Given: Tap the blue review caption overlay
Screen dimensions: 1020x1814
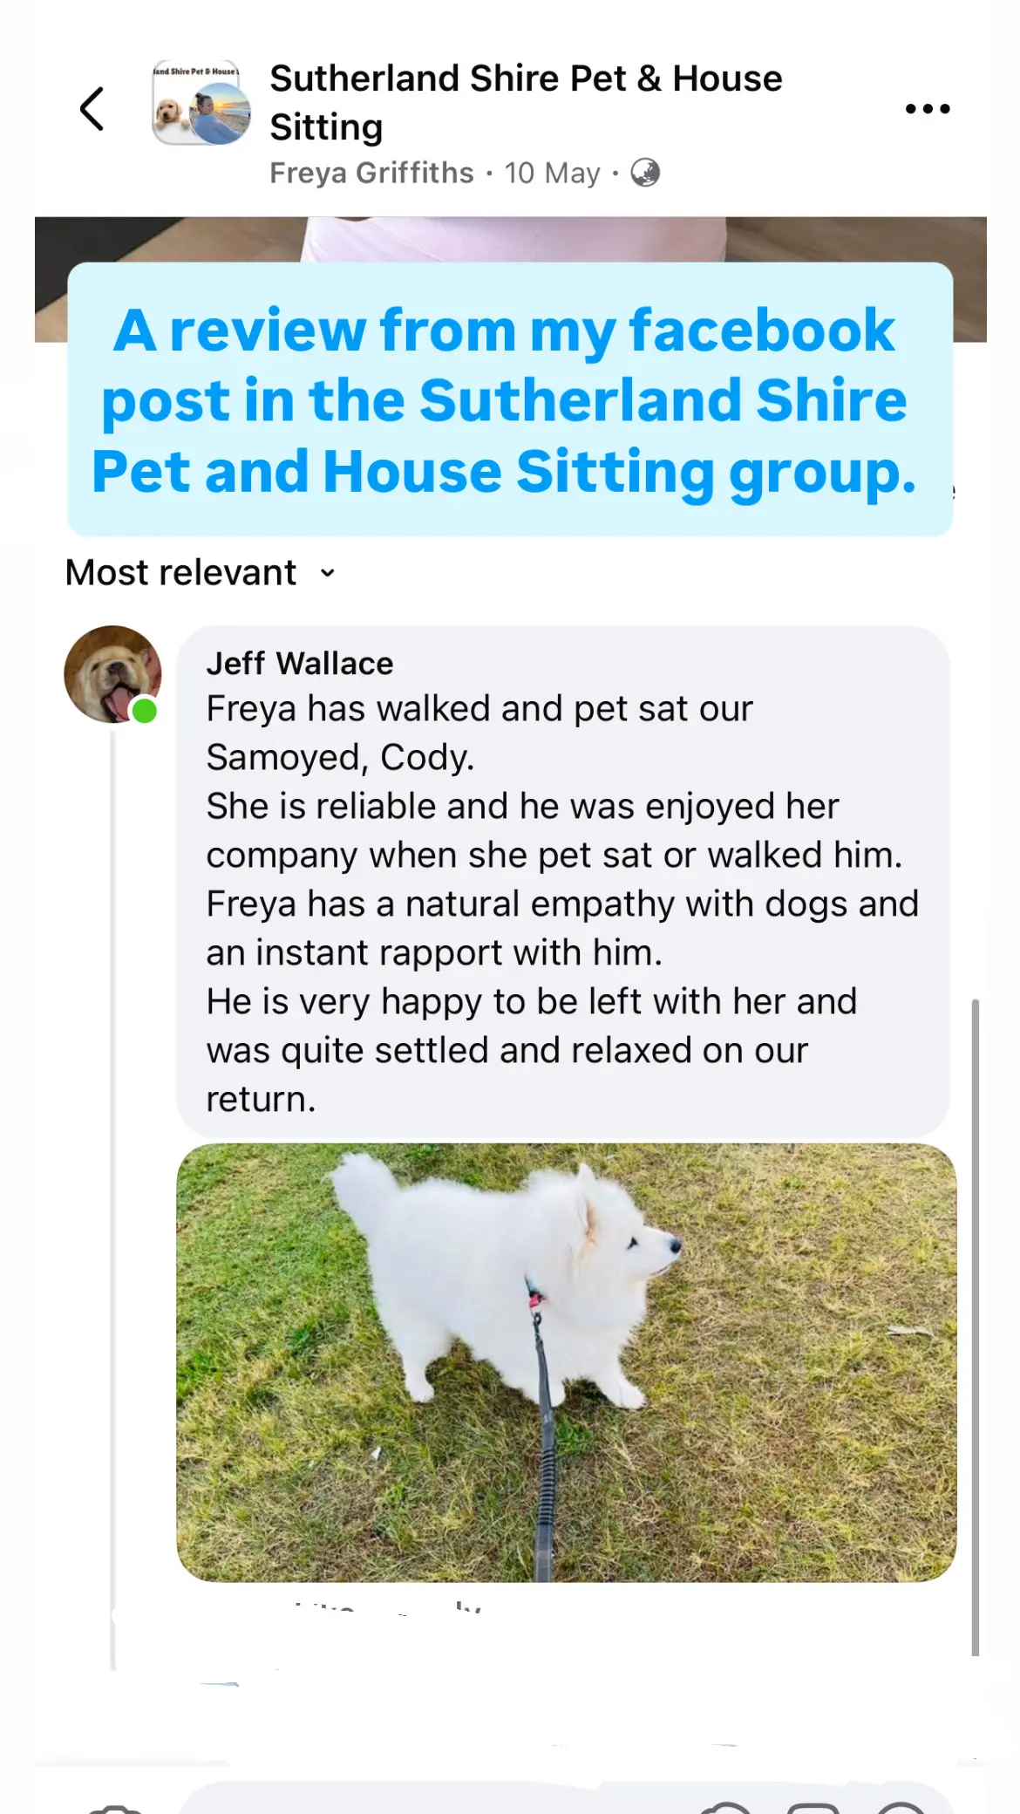Looking at the screenshot, I should pyautogui.click(x=510, y=399).
